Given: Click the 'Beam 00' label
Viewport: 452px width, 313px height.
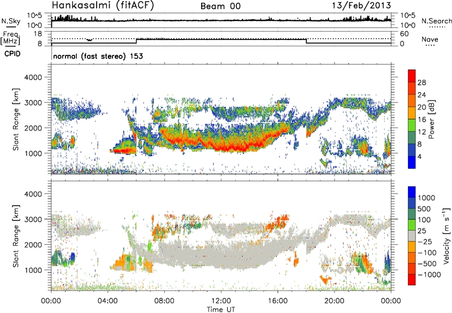Looking at the screenshot, I should [220, 6].
